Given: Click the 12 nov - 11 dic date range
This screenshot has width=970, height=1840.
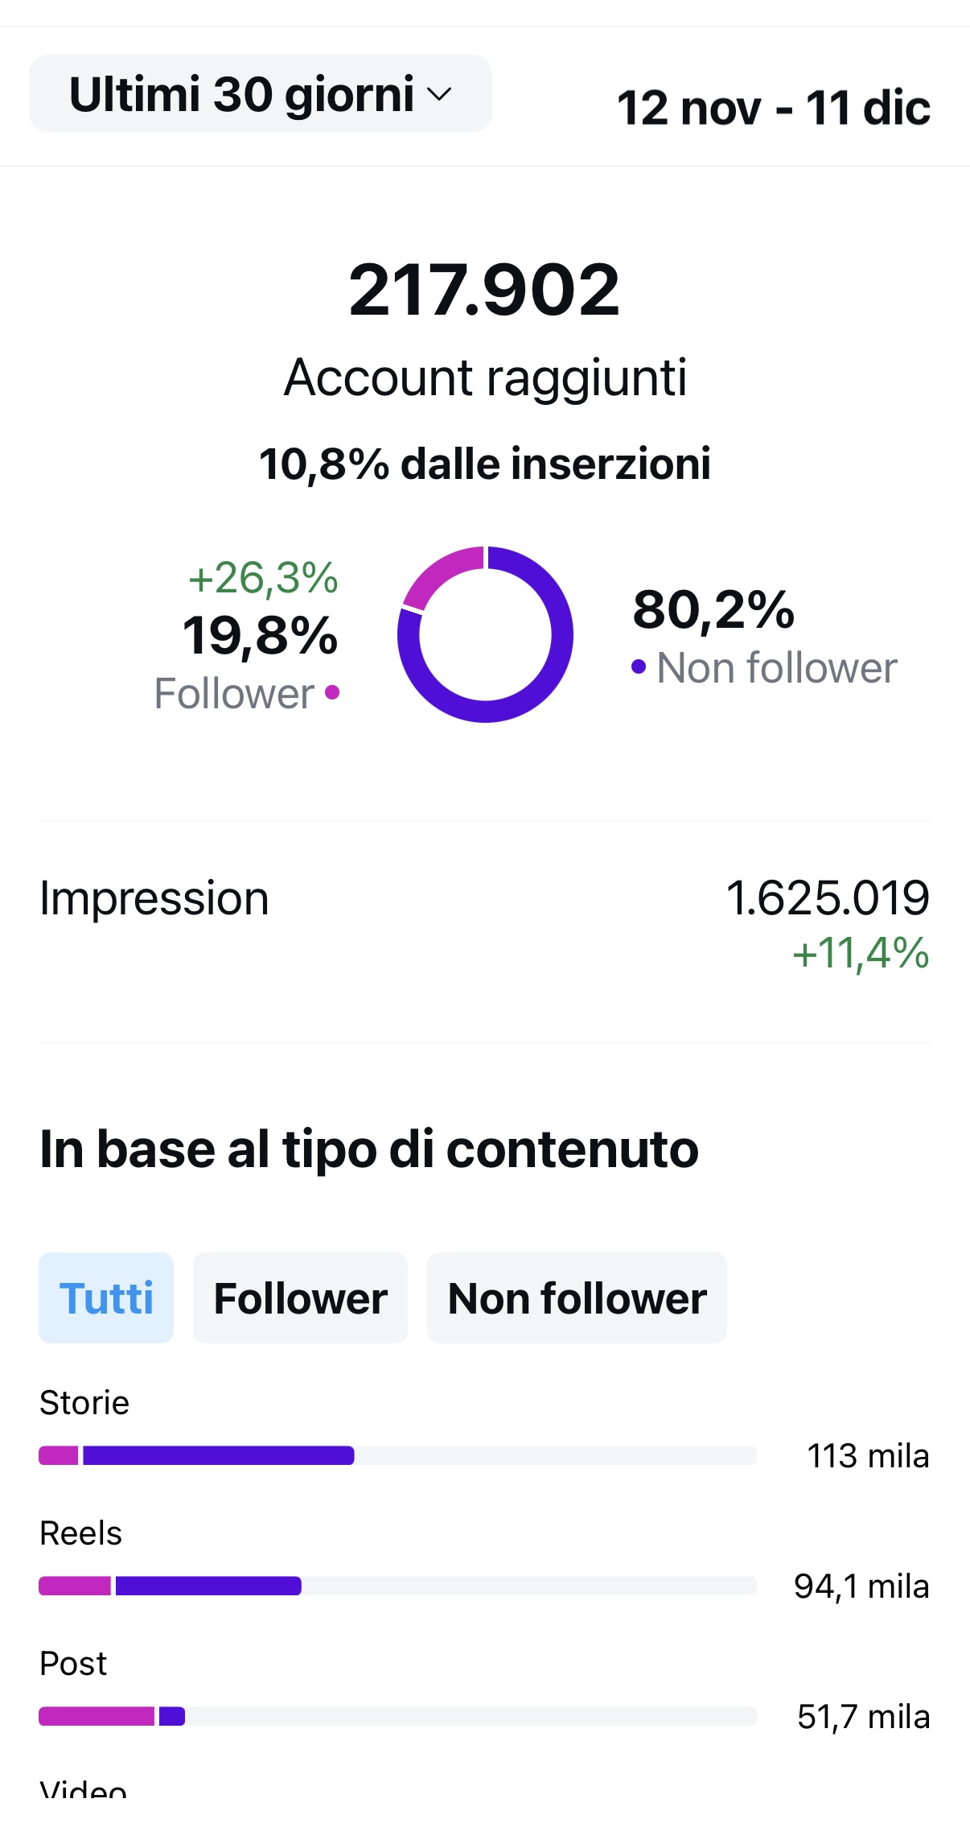Looking at the screenshot, I should pyautogui.click(x=773, y=108).
